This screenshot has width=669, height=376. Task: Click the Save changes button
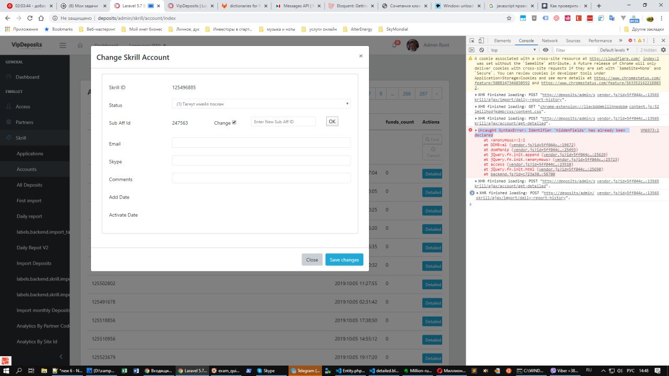pyautogui.click(x=344, y=260)
